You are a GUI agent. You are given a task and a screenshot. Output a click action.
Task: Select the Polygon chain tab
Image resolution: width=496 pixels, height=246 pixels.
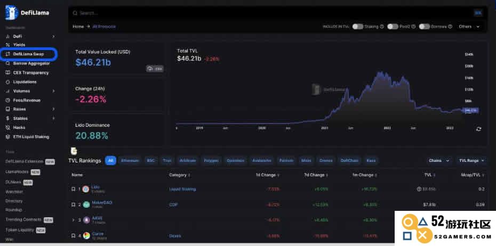point(211,161)
